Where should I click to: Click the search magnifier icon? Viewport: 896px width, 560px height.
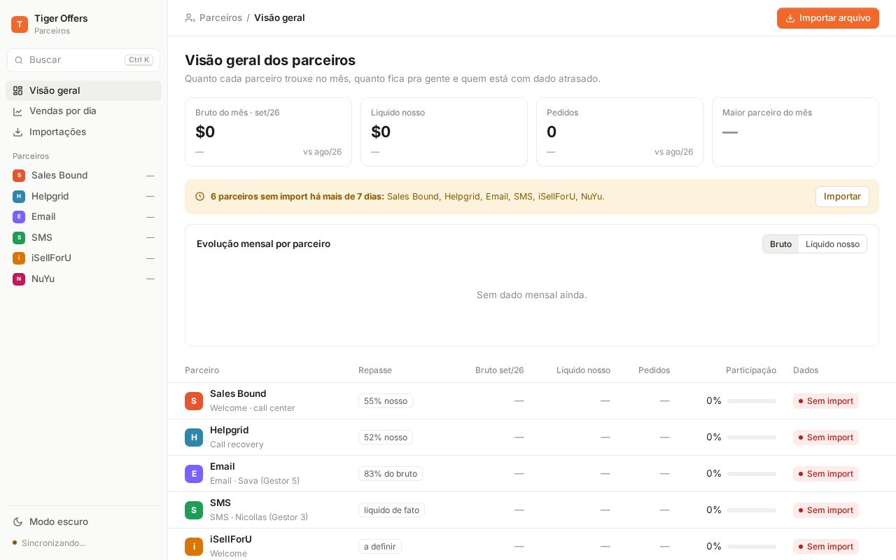coord(19,60)
